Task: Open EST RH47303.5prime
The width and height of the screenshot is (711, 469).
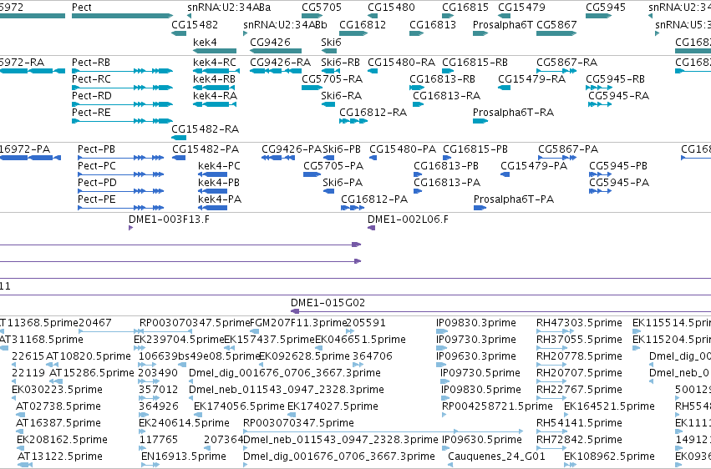Action: (x=579, y=323)
